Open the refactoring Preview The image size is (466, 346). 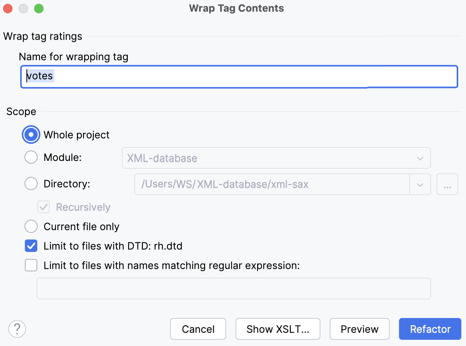click(x=360, y=329)
